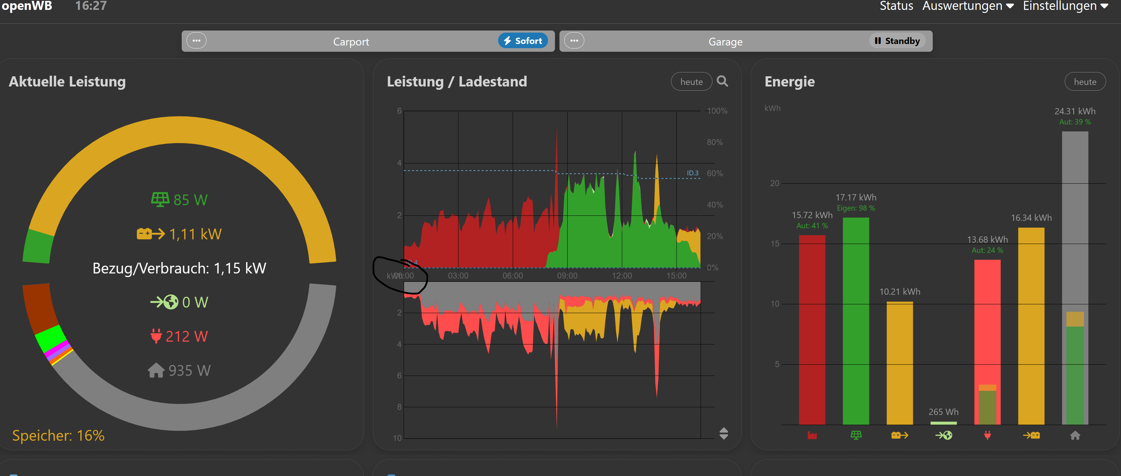This screenshot has height=476, width=1121.
Task: Open the Garage three-dots options button
Action: [x=574, y=41]
